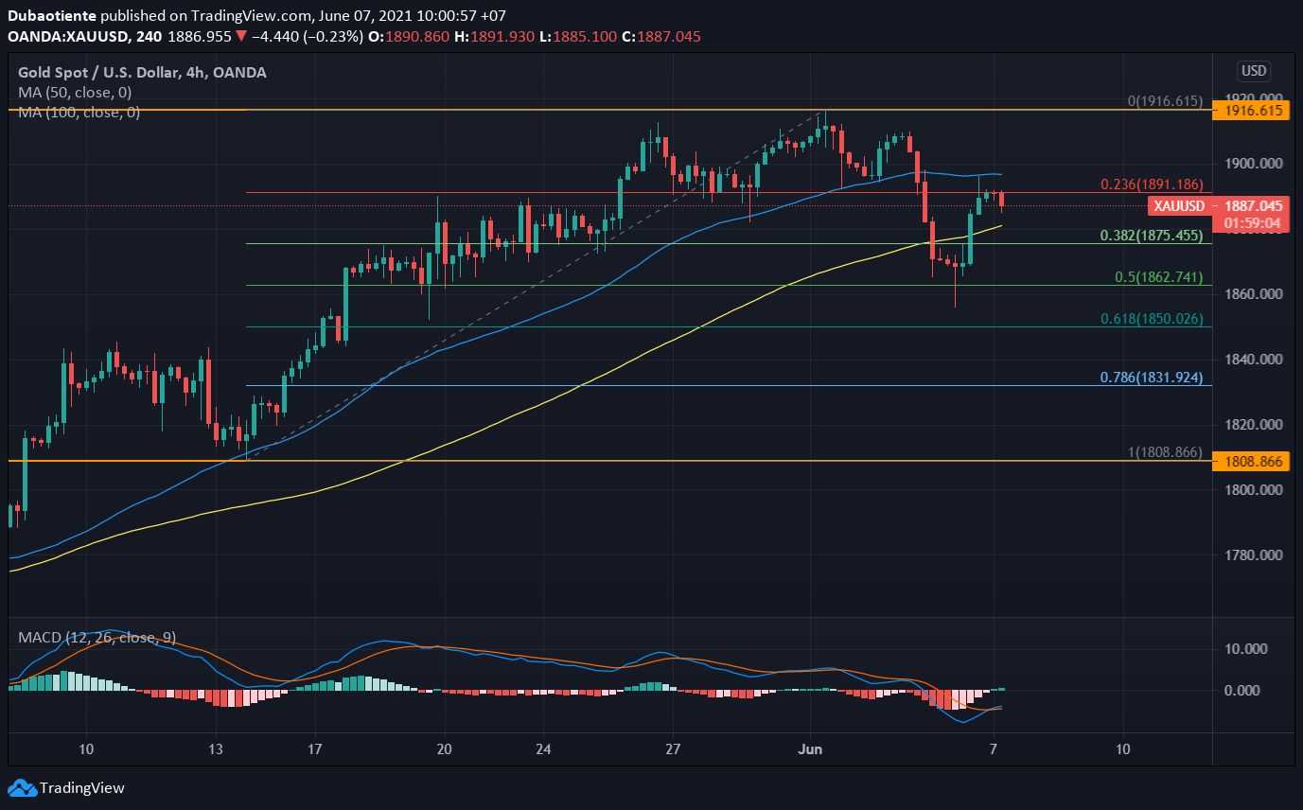This screenshot has width=1303, height=810.
Task: Click the Dubaotiente publisher name
Action: (52, 17)
